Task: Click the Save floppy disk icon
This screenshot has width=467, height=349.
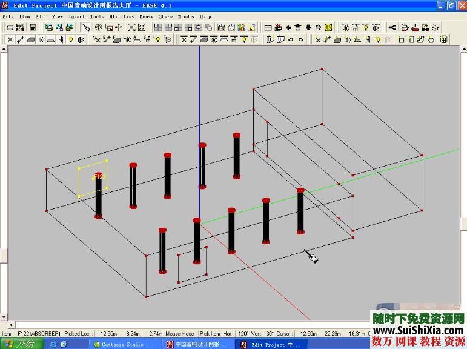Action: tap(33, 27)
